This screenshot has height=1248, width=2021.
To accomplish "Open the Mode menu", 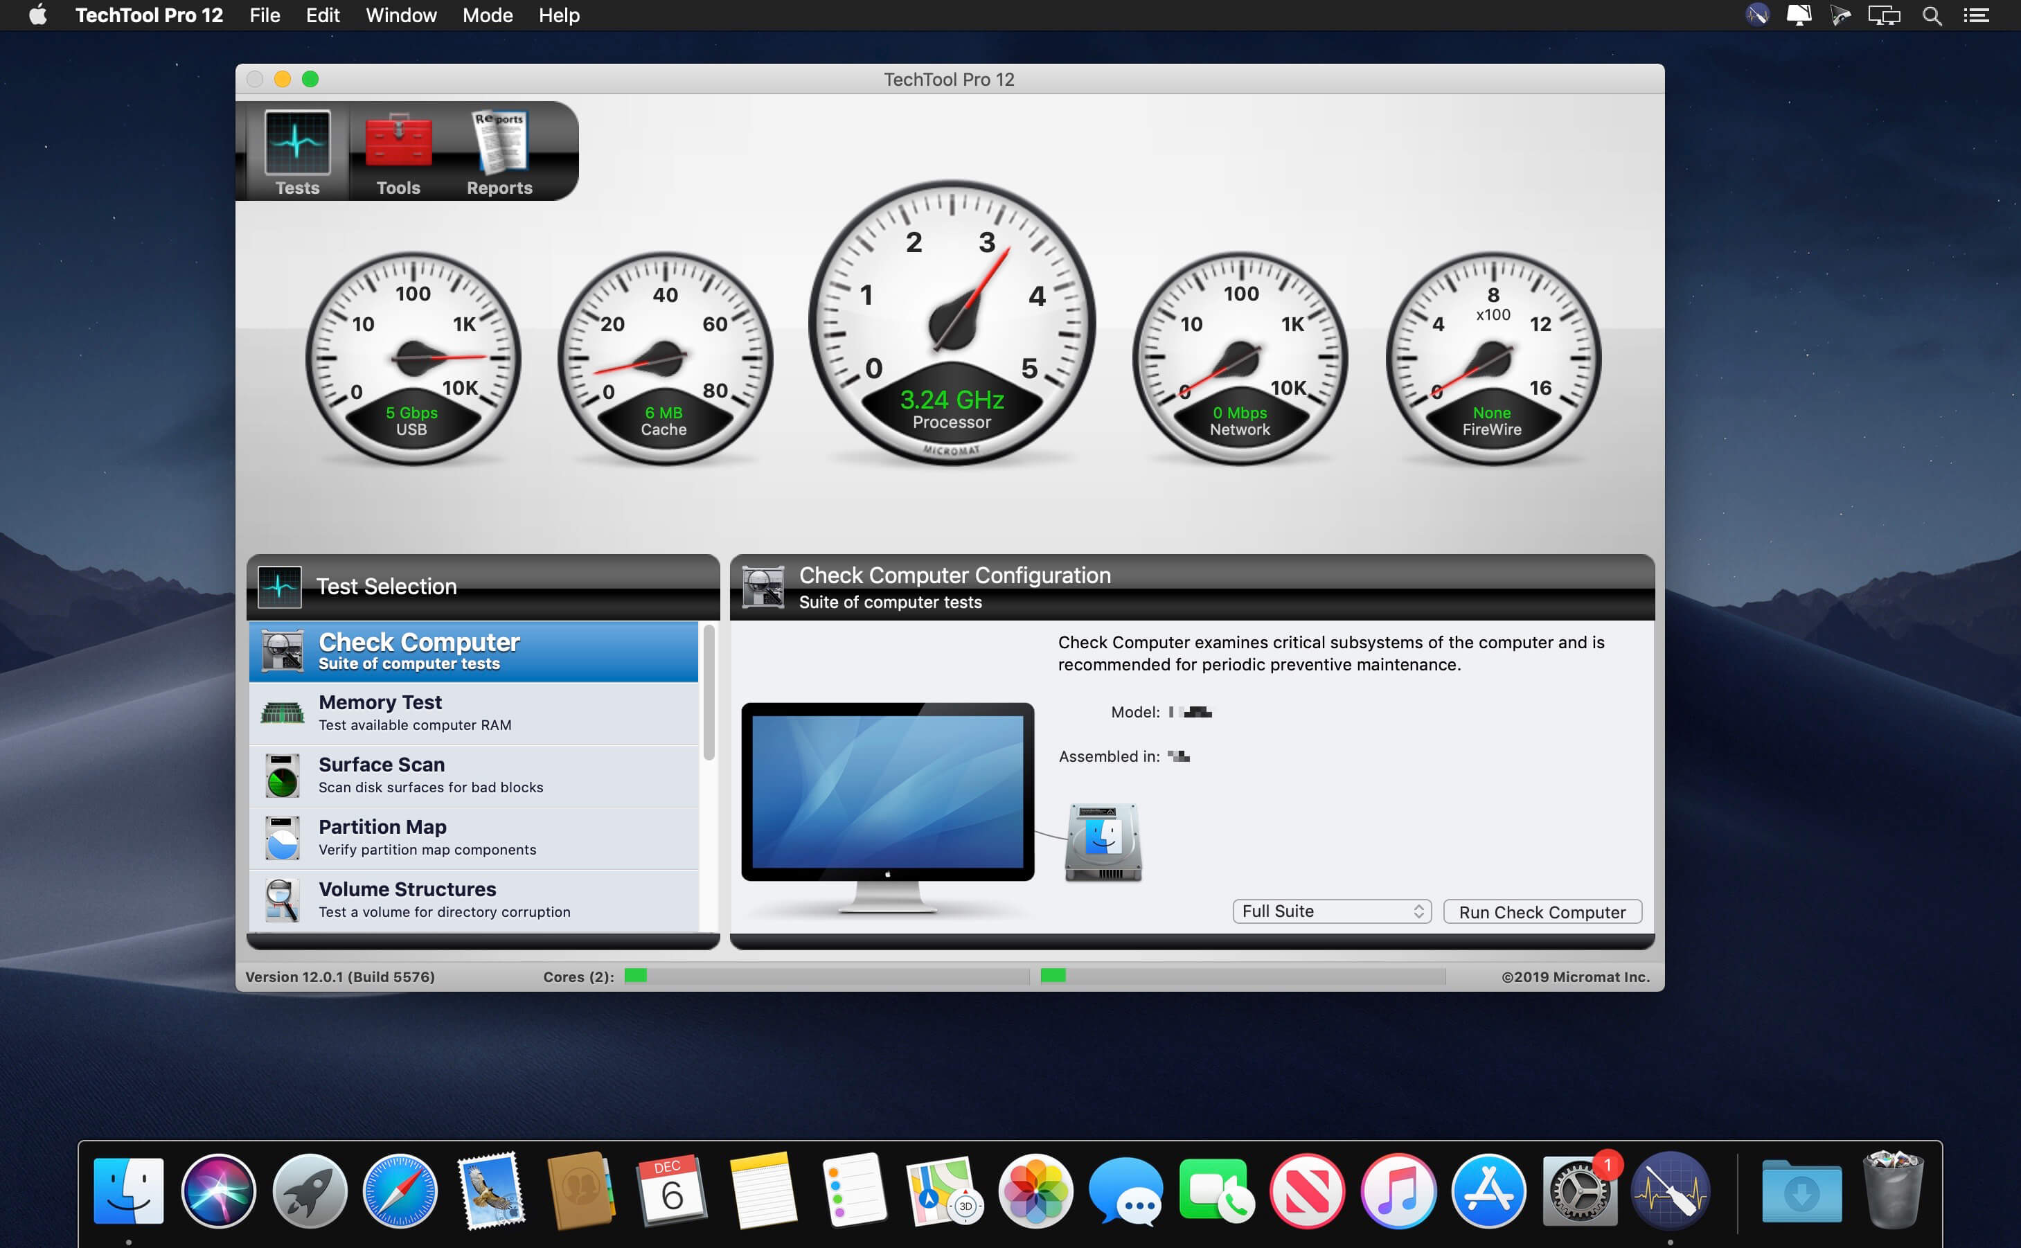I will [x=488, y=16].
